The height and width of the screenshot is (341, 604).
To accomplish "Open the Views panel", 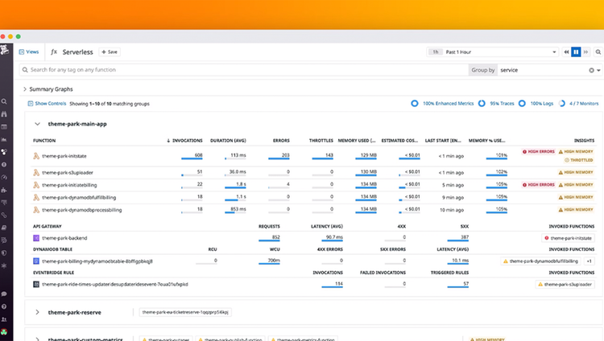I will point(29,52).
